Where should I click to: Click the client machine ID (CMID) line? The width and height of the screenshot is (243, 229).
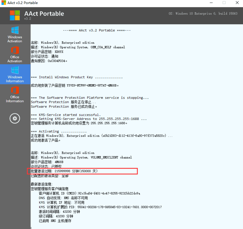(x=89, y=194)
